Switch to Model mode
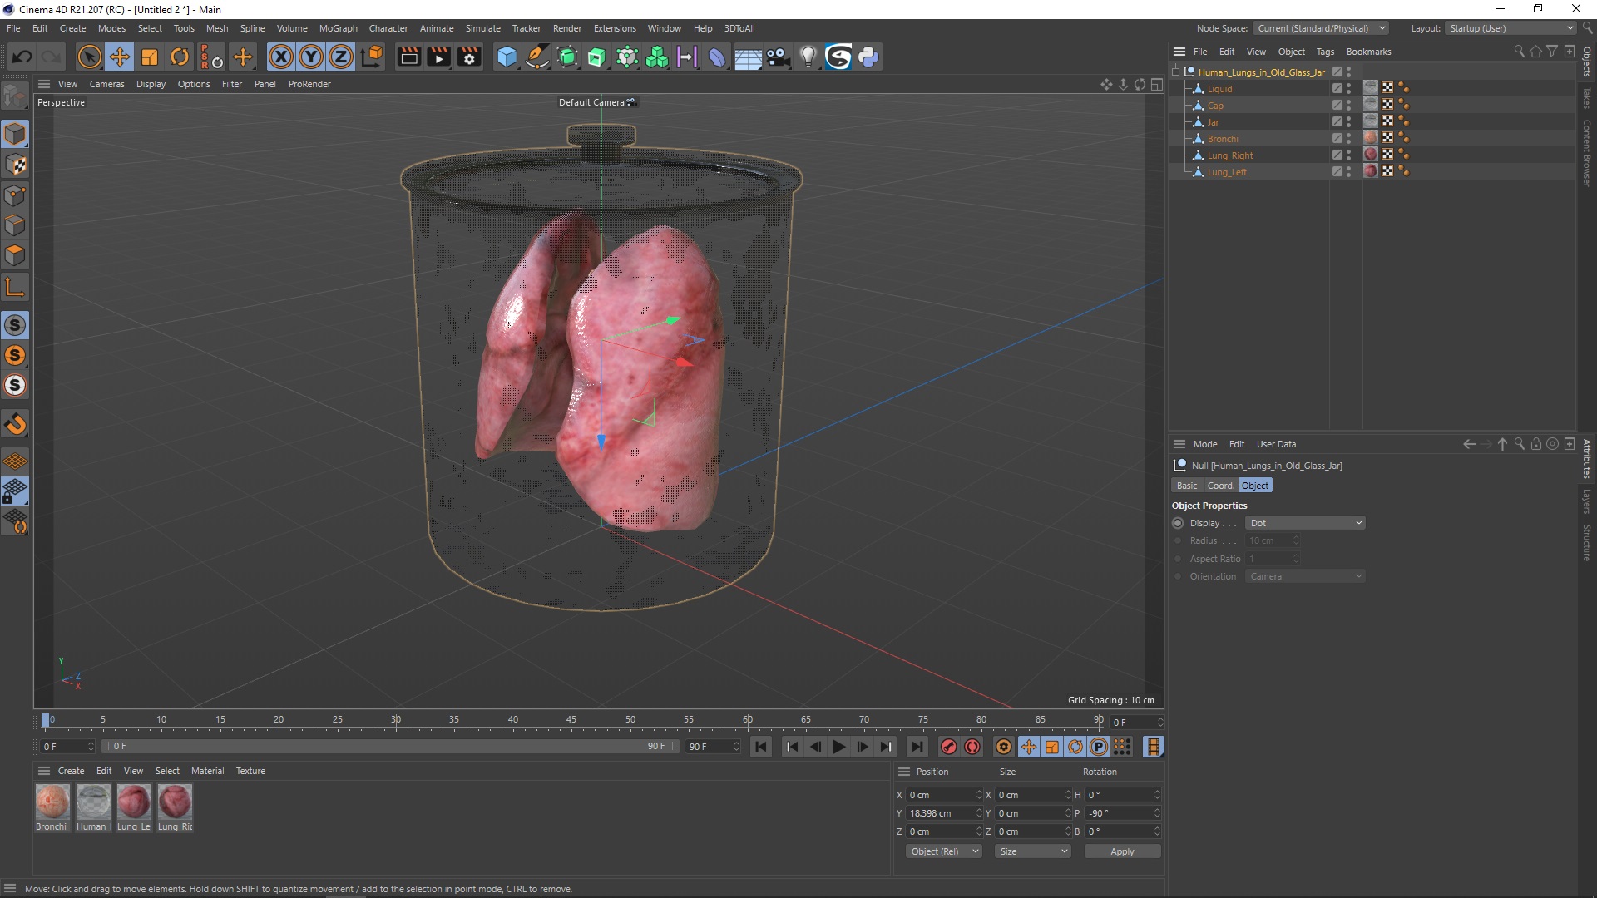Image resolution: width=1597 pixels, height=898 pixels. click(x=15, y=134)
